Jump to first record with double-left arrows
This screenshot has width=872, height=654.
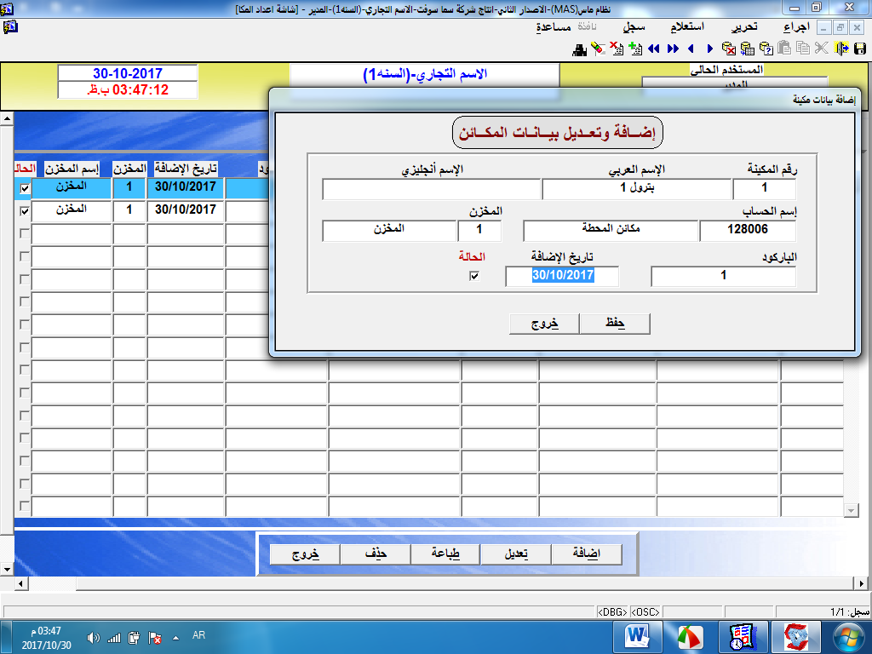click(x=653, y=49)
